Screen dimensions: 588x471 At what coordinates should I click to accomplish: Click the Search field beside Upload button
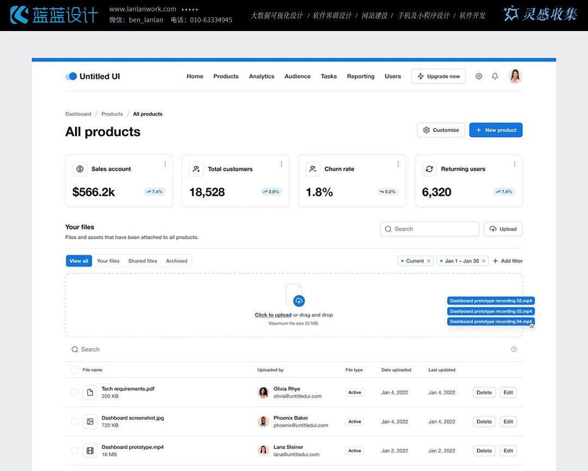coord(430,229)
